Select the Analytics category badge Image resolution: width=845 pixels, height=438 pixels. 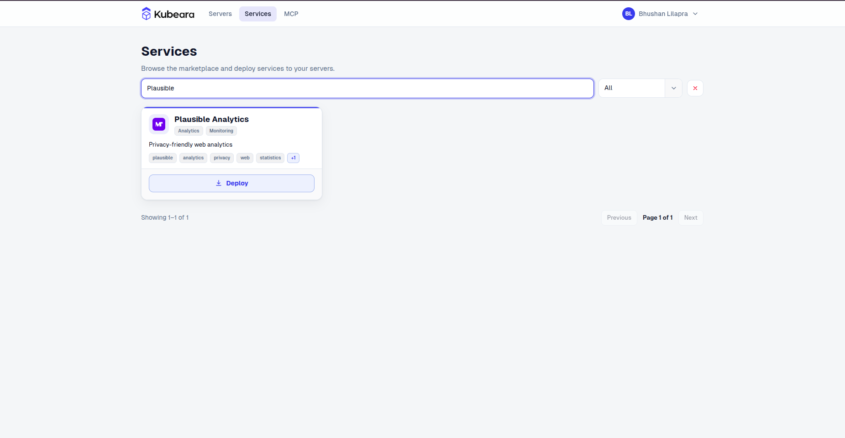[189, 131]
